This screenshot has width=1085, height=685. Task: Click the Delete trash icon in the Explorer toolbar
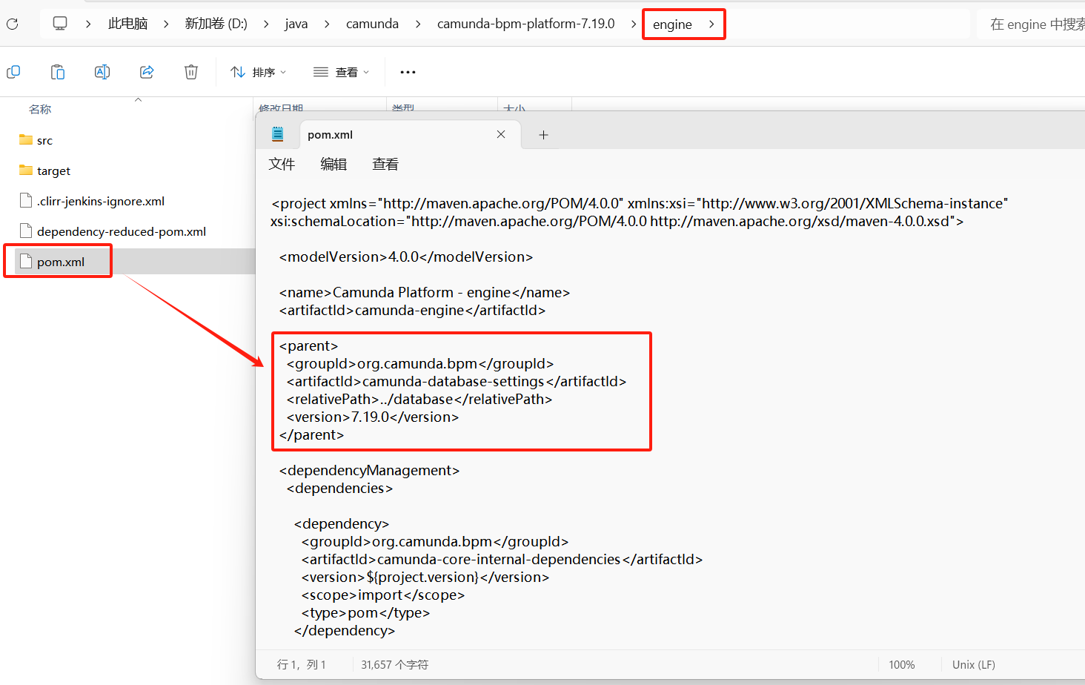[191, 72]
